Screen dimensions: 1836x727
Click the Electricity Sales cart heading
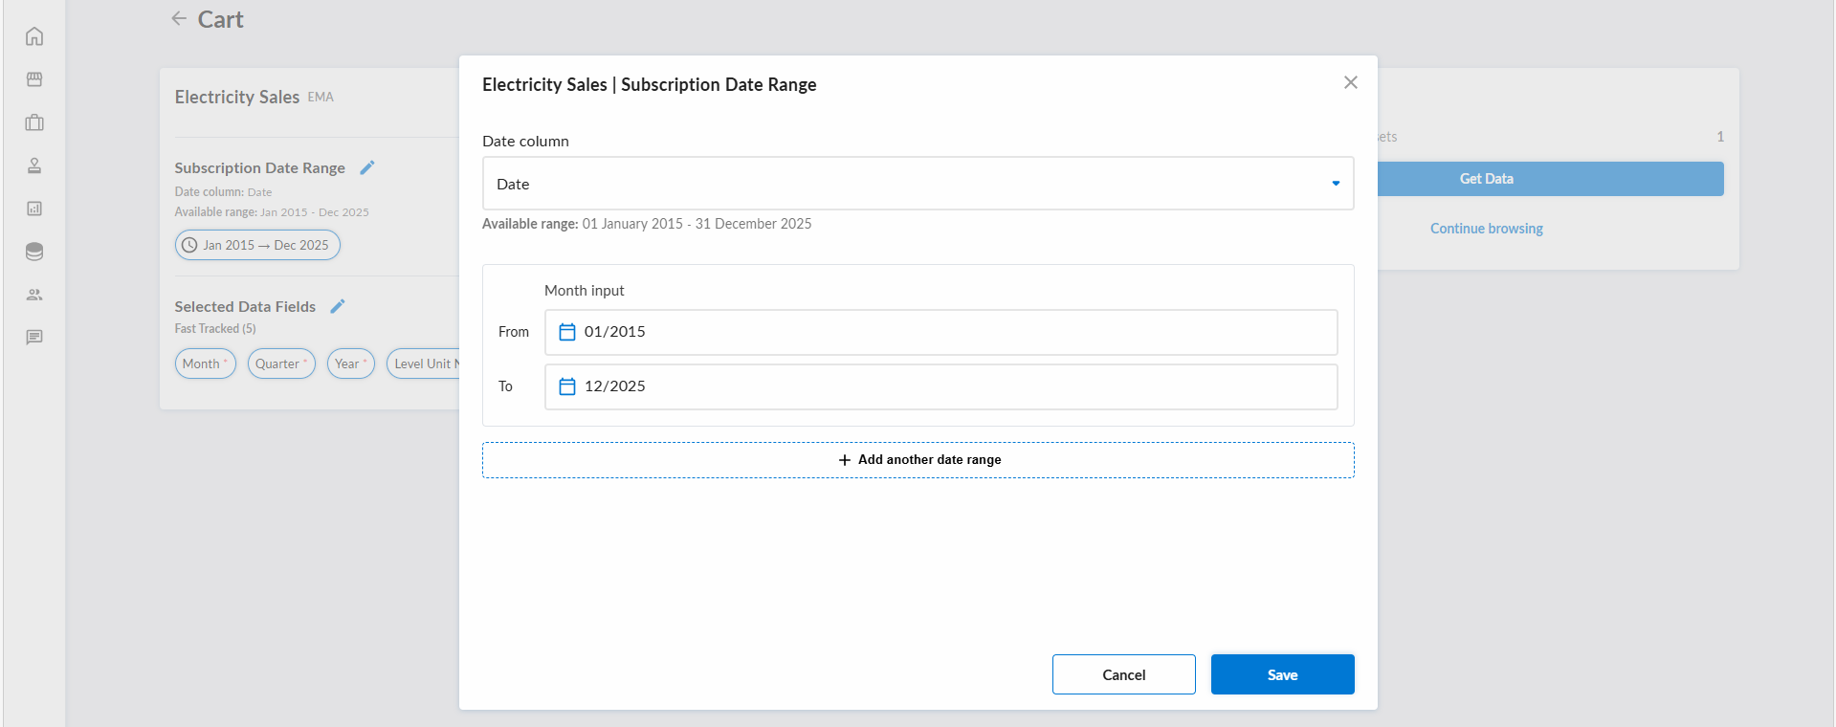coord(237,97)
